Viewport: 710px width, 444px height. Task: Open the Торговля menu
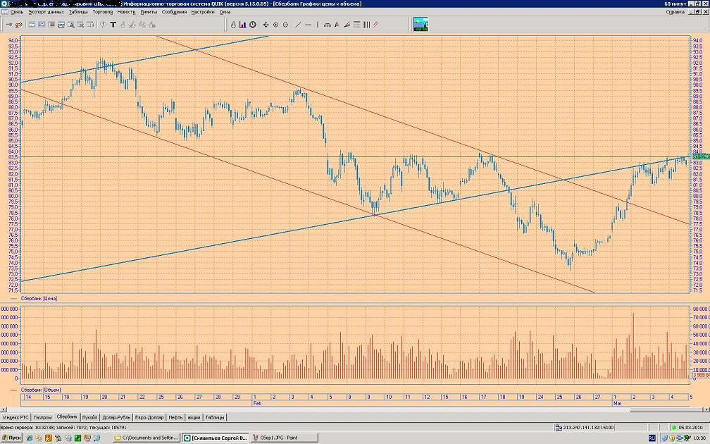tap(102, 12)
